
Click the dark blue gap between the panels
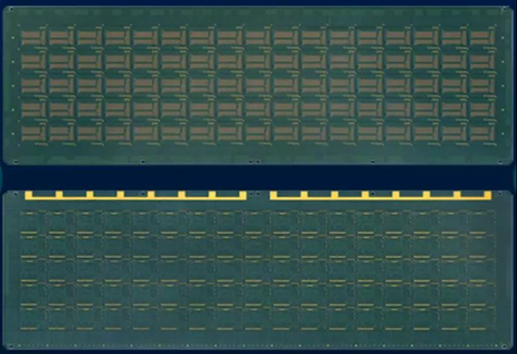[258, 177]
